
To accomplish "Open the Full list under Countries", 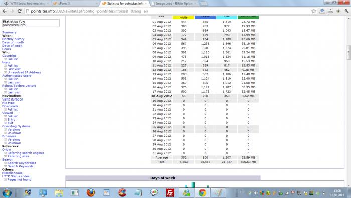I will (13, 59).
